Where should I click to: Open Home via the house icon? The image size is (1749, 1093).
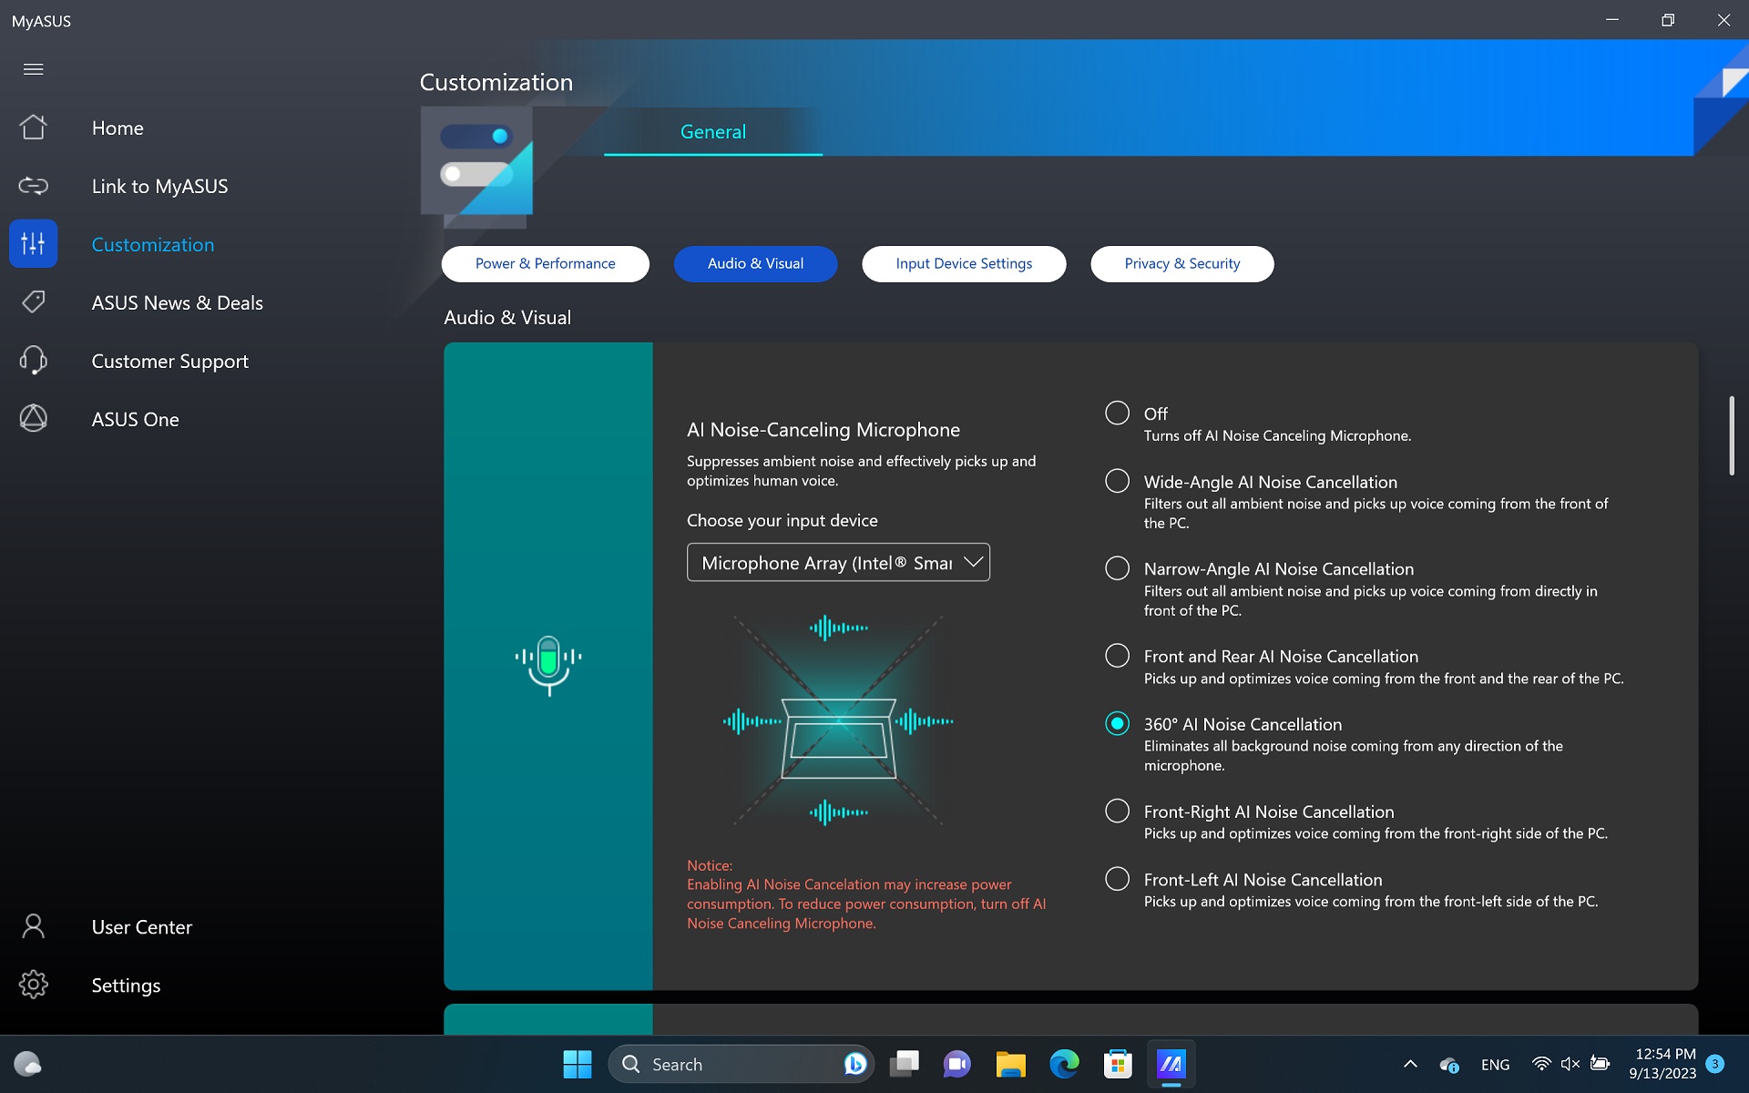coord(33,128)
